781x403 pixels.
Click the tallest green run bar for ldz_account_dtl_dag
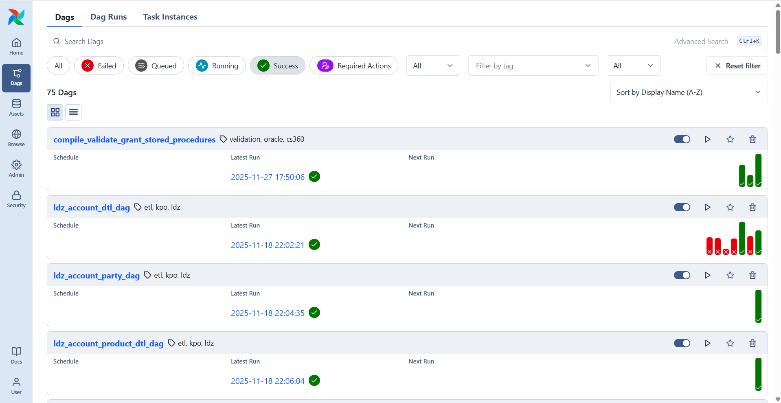click(x=742, y=238)
